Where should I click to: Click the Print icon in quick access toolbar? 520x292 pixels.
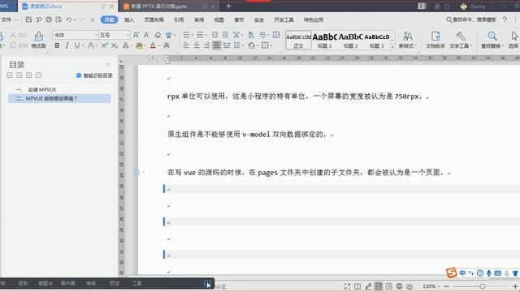pos(49,19)
